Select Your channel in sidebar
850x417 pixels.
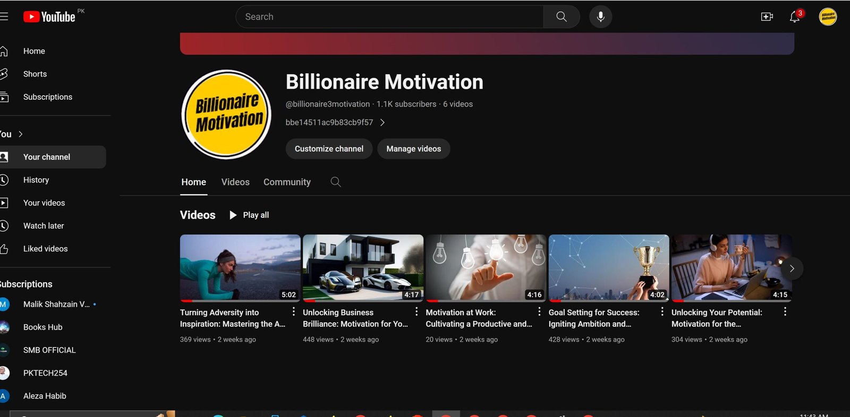52,157
